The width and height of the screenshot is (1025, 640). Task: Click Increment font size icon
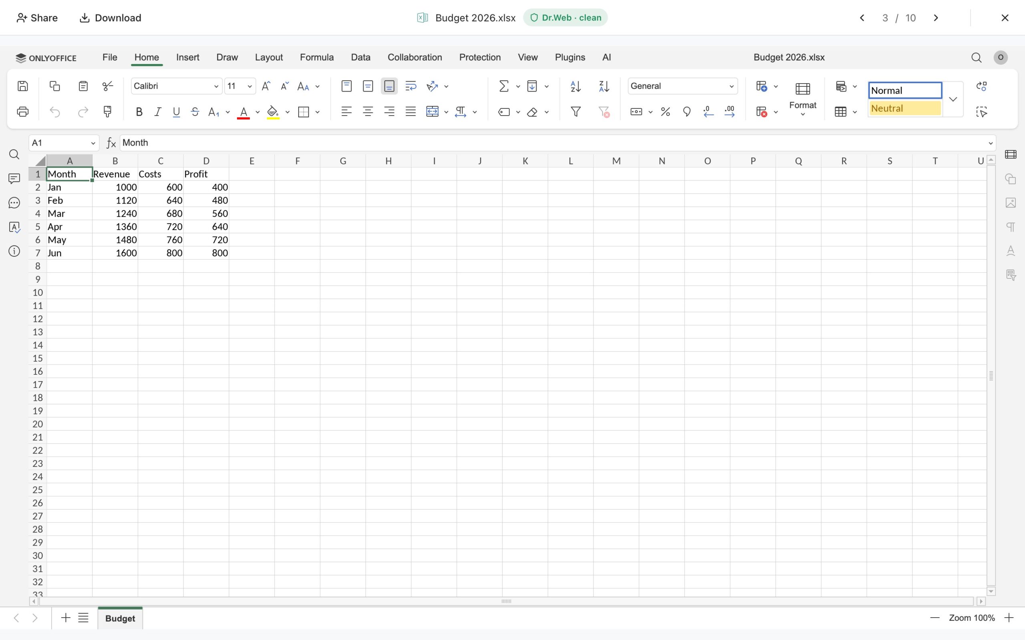click(x=266, y=86)
